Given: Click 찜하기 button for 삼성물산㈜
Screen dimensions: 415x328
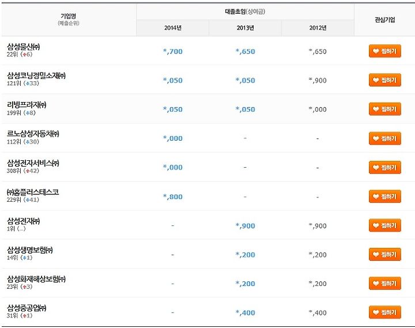Looking at the screenshot, I should pyautogui.click(x=385, y=51).
